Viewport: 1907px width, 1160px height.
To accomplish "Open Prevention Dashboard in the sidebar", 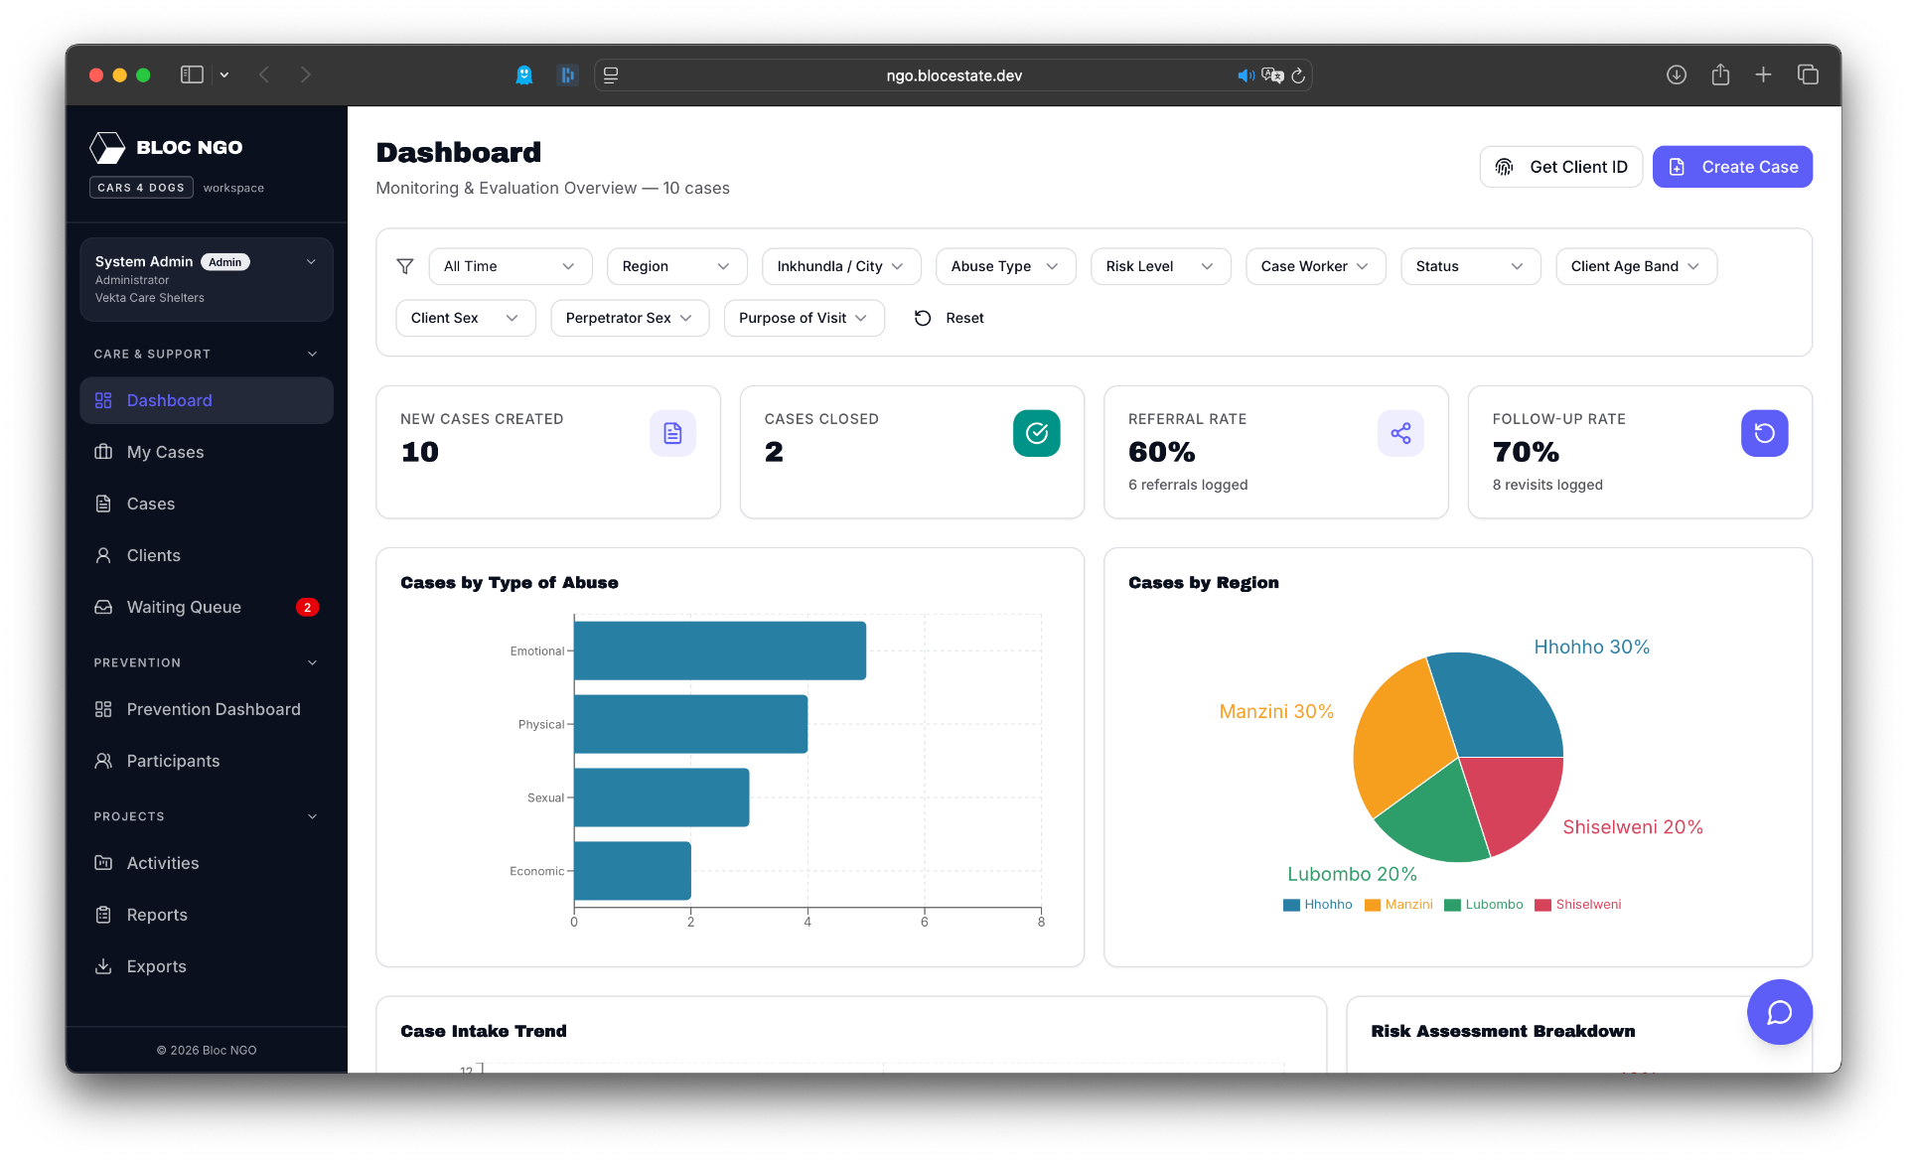I will pos(206,709).
